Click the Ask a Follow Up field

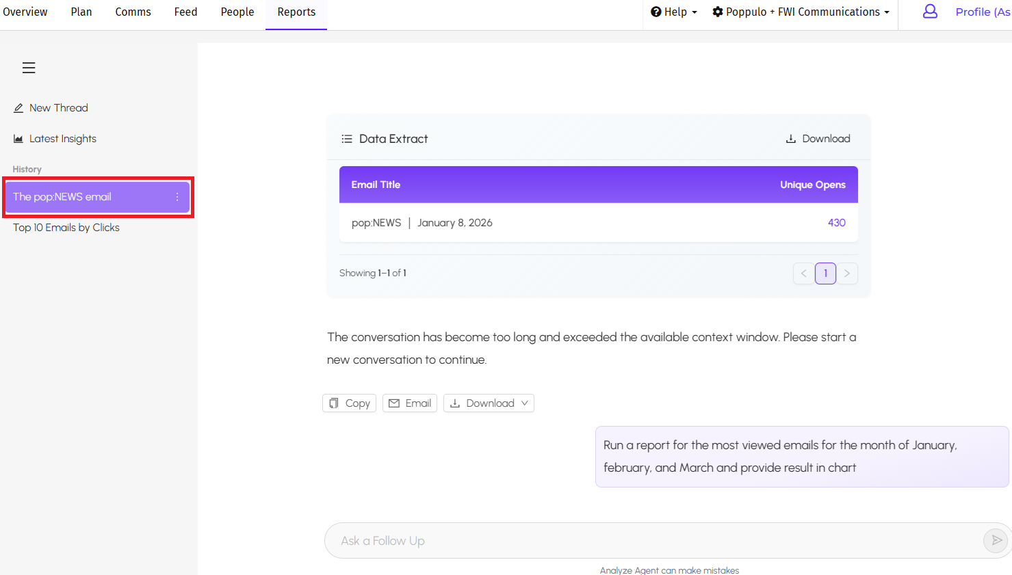pyautogui.click(x=650, y=541)
